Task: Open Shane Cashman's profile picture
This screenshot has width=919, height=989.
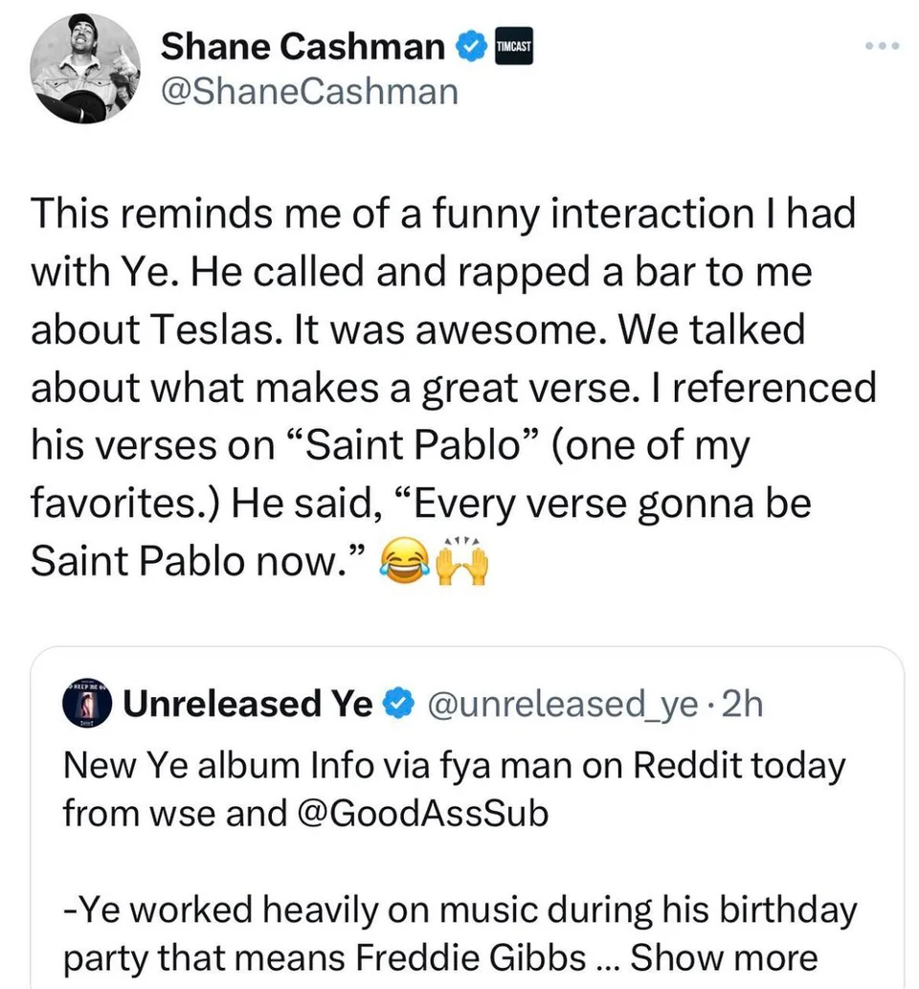Action: point(84,69)
